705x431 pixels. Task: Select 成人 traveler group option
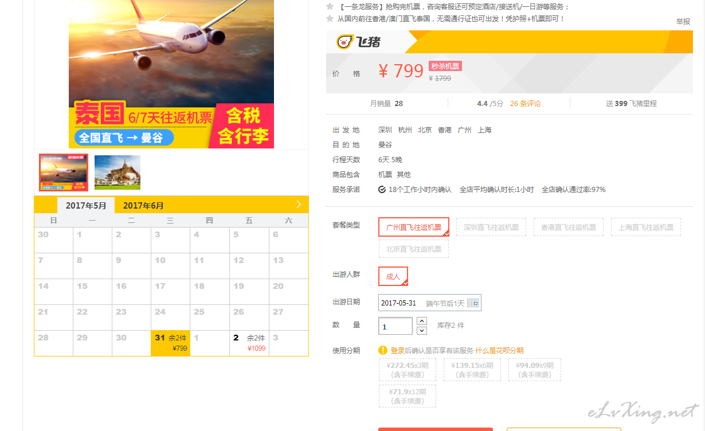[x=393, y=276]
